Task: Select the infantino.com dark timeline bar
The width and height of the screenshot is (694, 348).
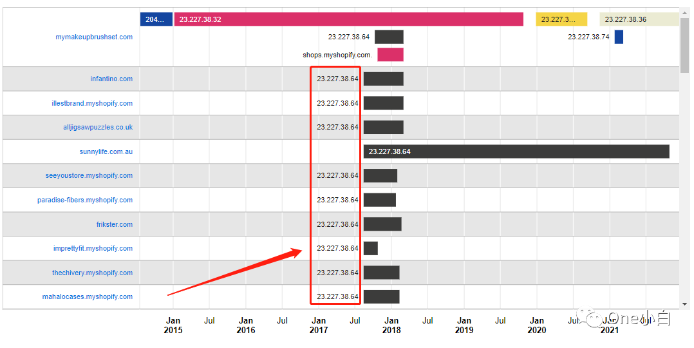Action: click(x=384, y=79)
